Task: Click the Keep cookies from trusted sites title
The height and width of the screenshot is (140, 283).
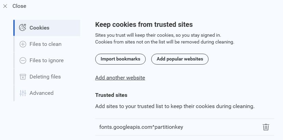Action: tap(144, 24)
